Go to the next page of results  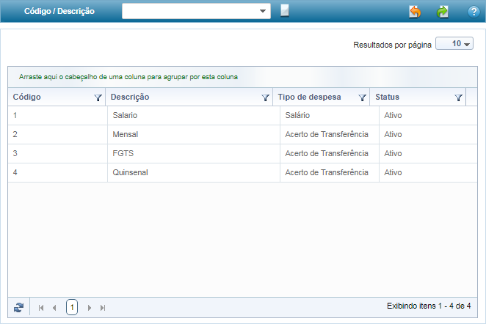point(90,308)
